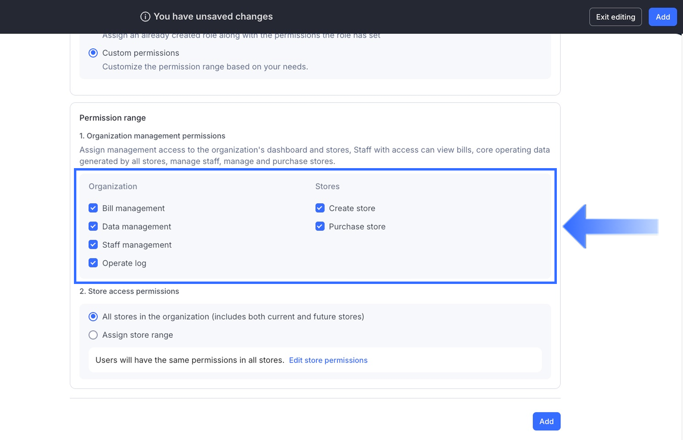Click the info icon beside unsaved changes

pyautogui.click(x=145, y=16)
